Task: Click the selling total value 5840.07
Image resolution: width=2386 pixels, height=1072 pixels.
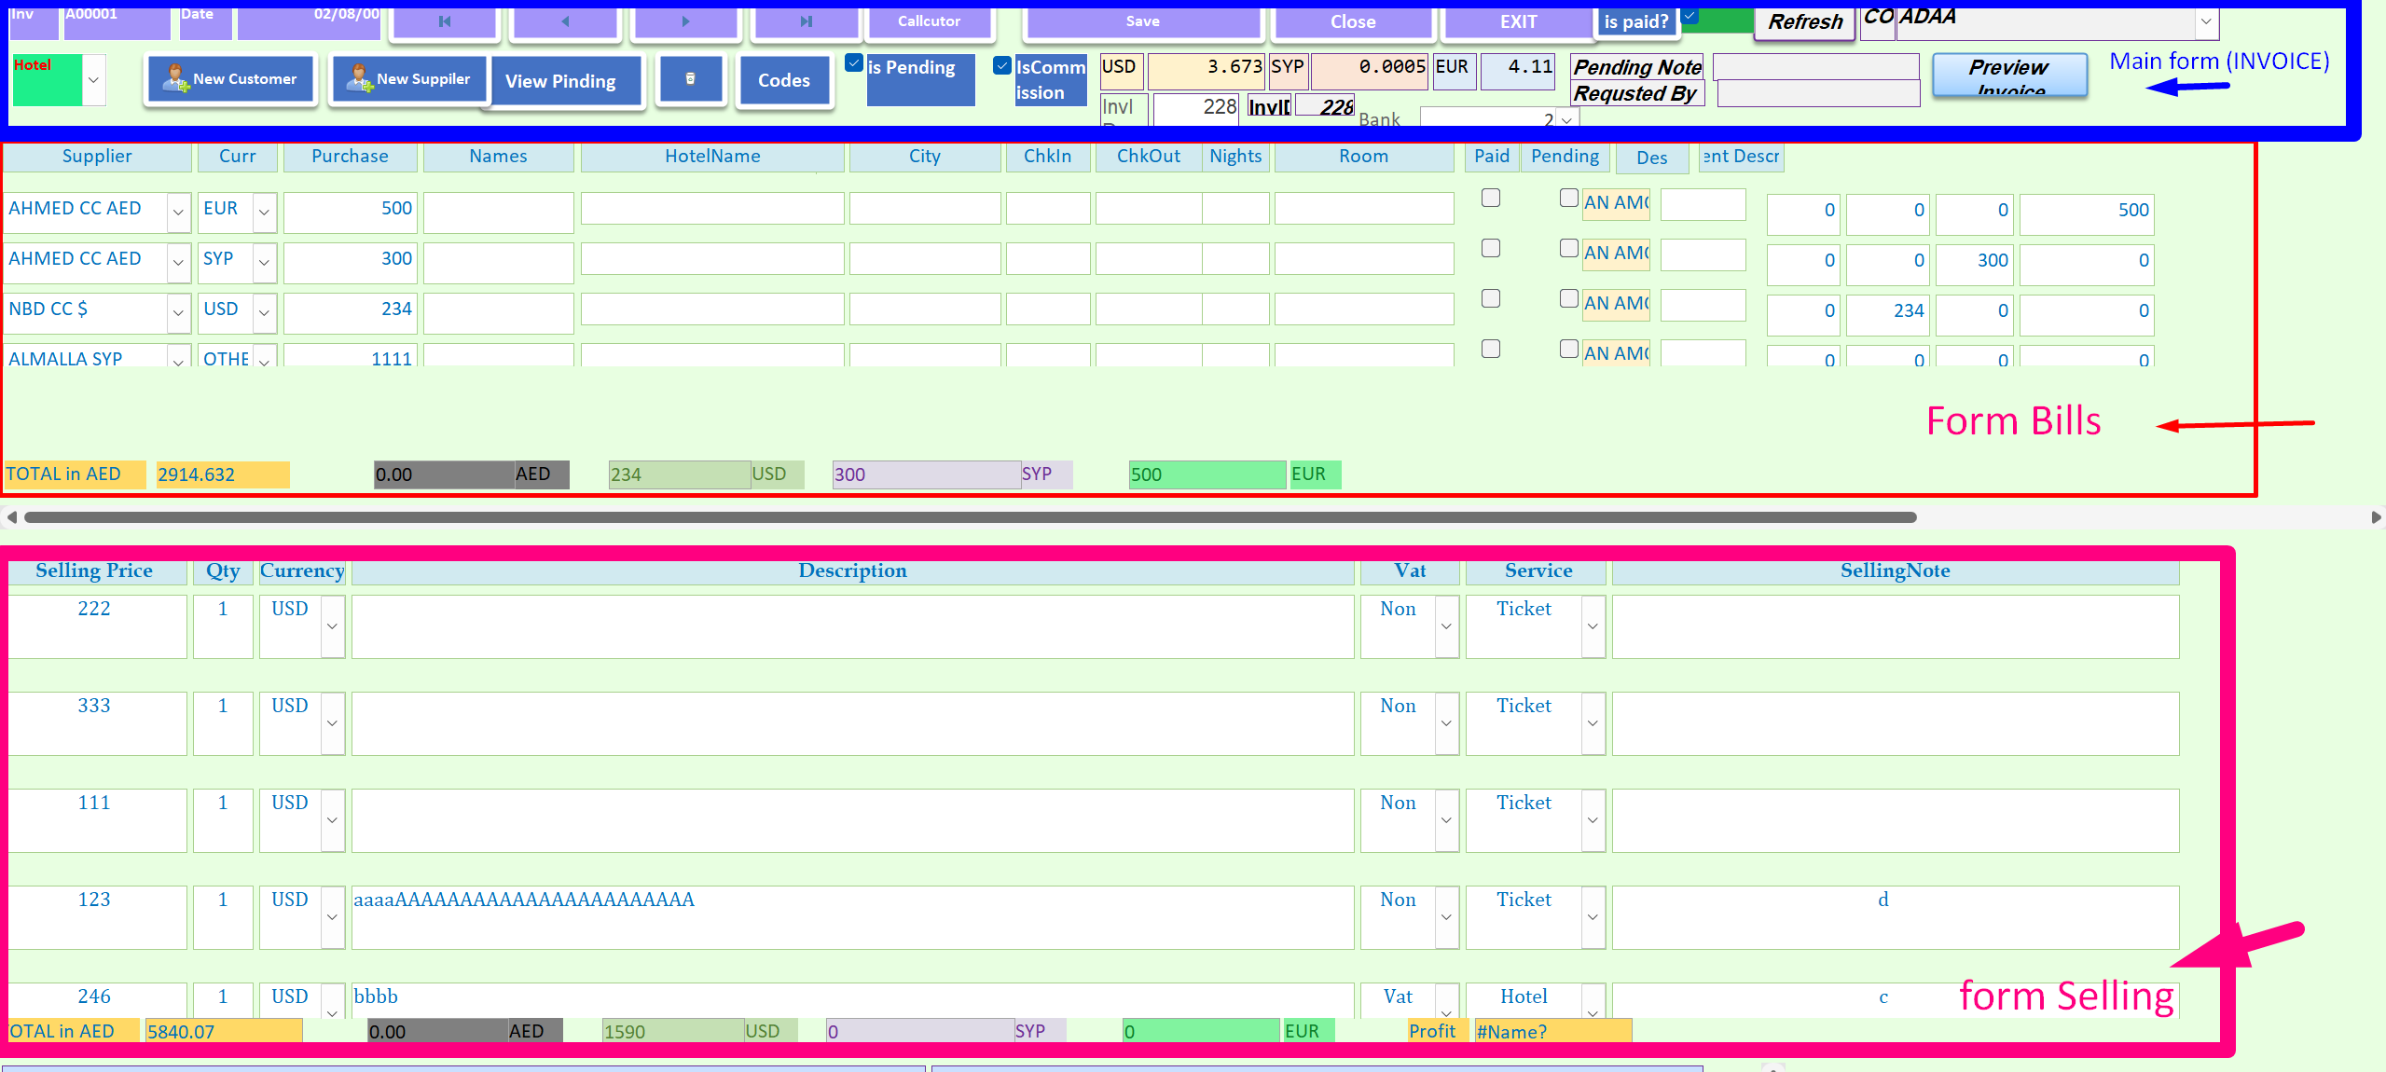Action: coord(223,1031)
